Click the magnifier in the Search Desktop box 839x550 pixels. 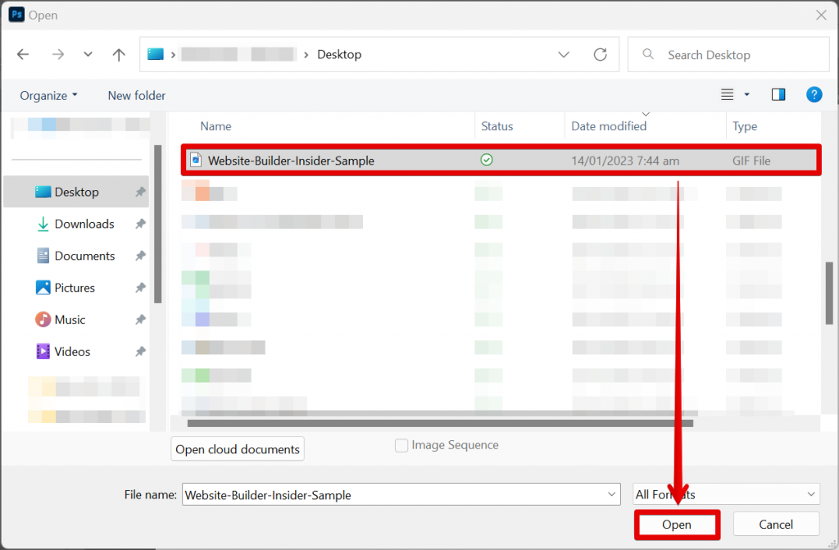click(647, 54)
